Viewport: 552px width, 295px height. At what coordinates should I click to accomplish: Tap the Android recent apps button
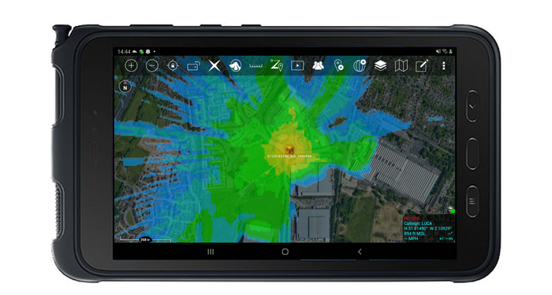[211, 252]
